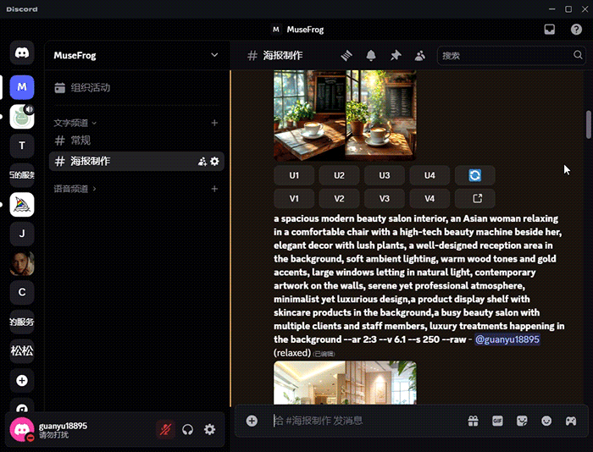The width and height of the screenshot is (593, 452).
Task: Create channel plus next to 语音频道
Action: tap(214, 189)
